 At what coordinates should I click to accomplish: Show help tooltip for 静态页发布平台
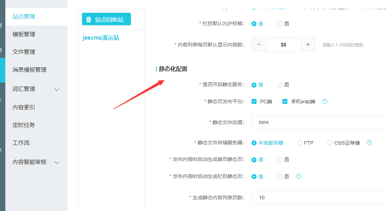[x=325, y=101]
